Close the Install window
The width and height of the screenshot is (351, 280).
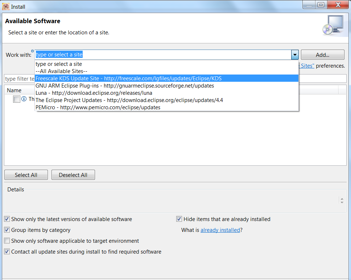pos(338,5)
